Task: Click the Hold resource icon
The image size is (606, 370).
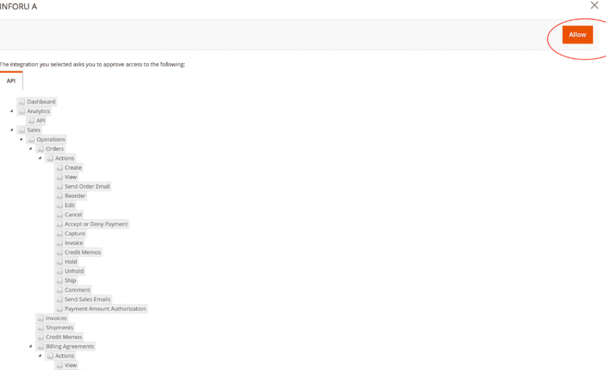Action: [60, 262]
